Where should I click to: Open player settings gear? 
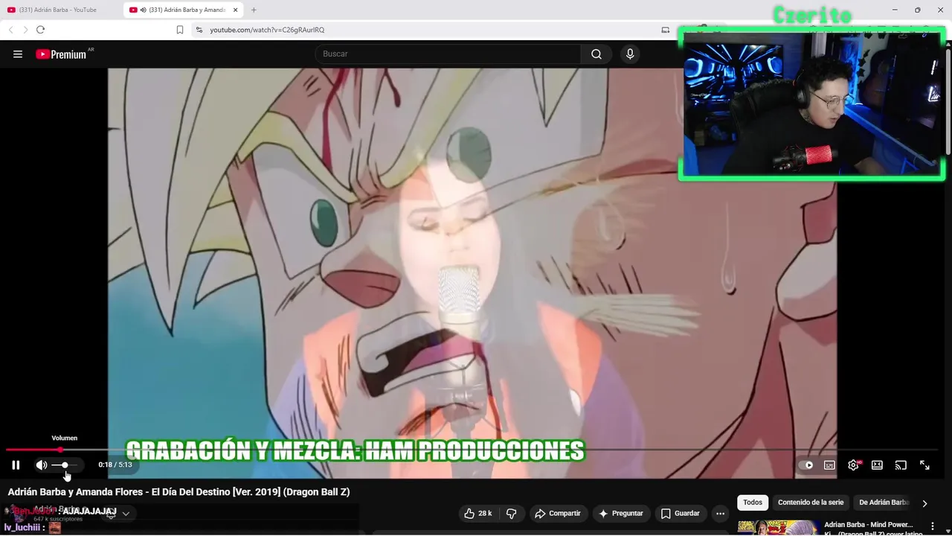pos(853,465)
